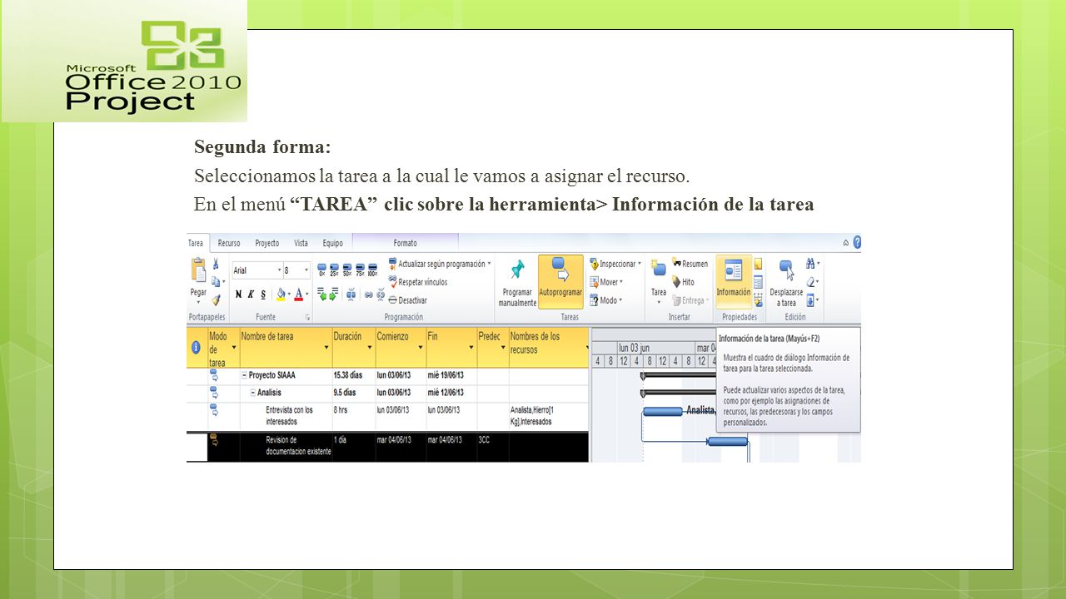Screen dimensions: 1066x599
Task: Click the Pegar paste icon
Action: tap(198, 271)
